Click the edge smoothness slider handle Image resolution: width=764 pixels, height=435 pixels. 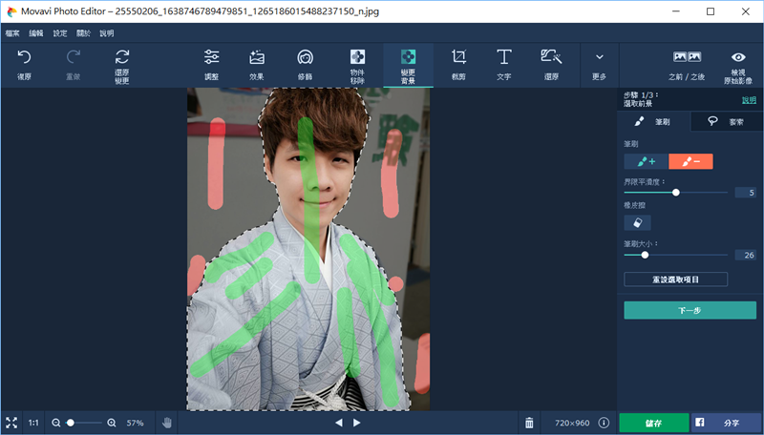point(676,193)
